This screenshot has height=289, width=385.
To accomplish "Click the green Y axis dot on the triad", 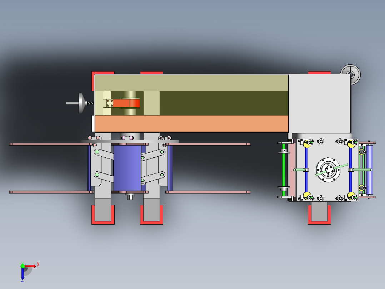I will pos(22,266).
